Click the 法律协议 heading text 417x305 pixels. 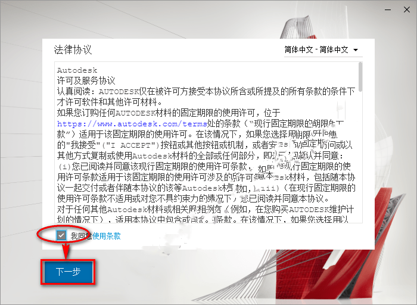coord(73,49)
